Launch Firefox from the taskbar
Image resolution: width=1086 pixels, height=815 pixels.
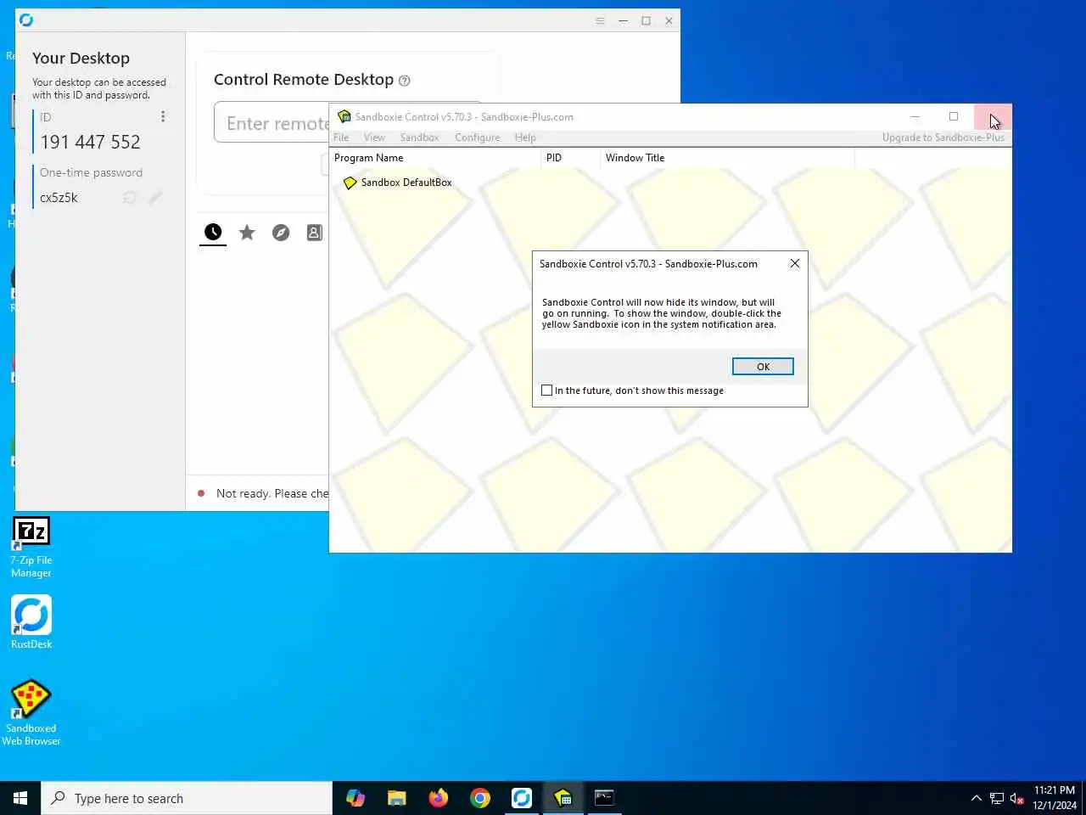439,798
